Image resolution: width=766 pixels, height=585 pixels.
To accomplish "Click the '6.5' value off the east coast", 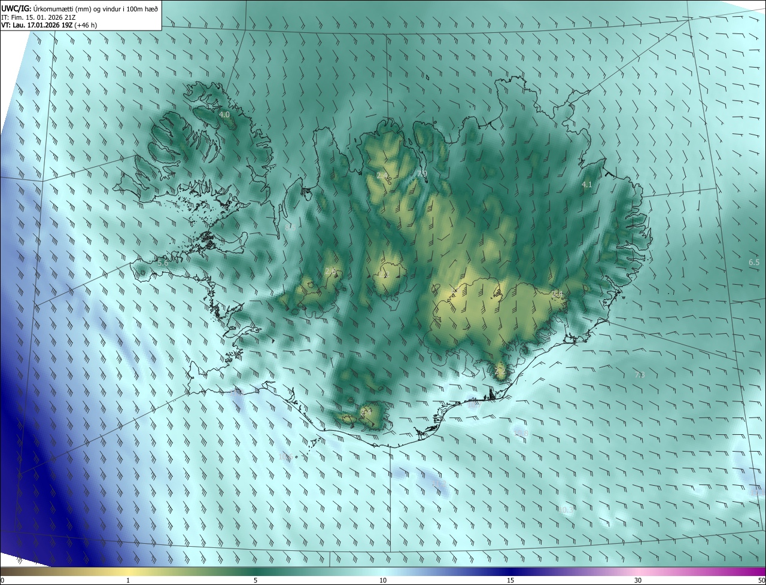I will (x=754, y=263).
